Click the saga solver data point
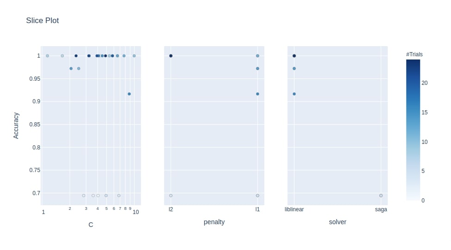This screenshot has height=250, width=451. pos(381,196)
